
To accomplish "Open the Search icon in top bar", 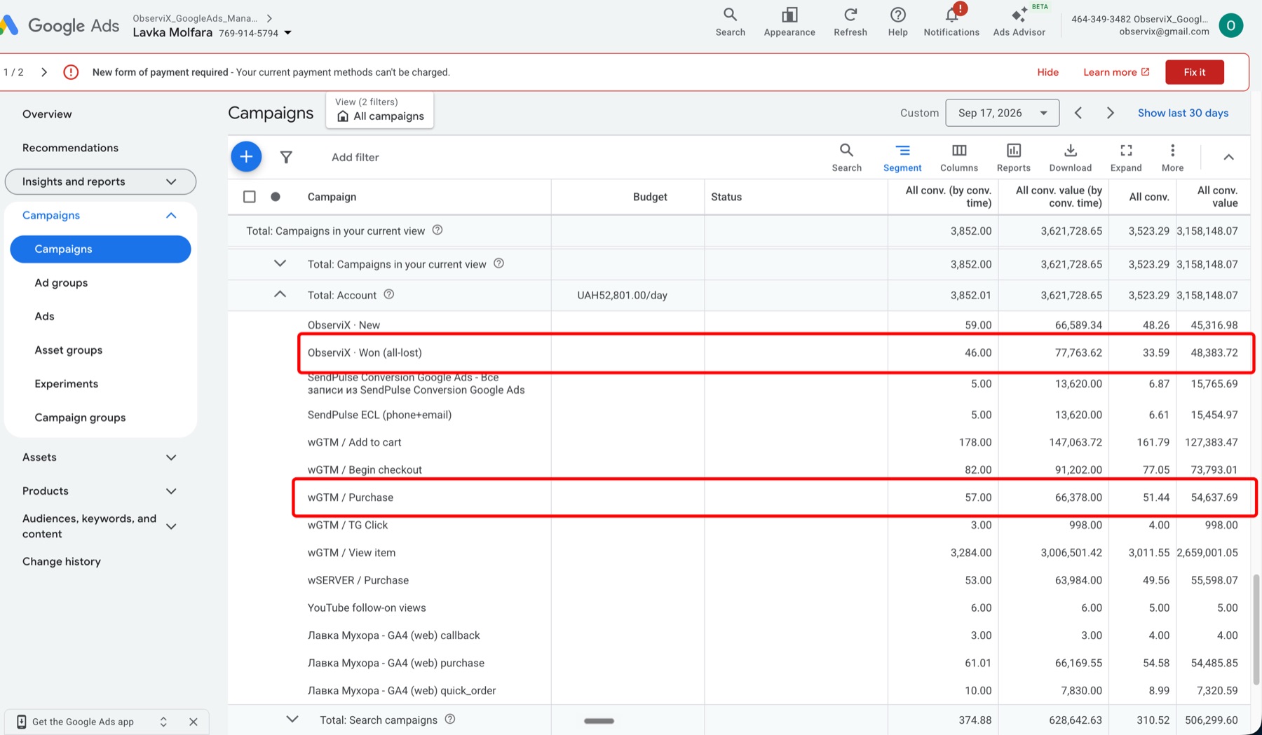I will pos(730,22).
